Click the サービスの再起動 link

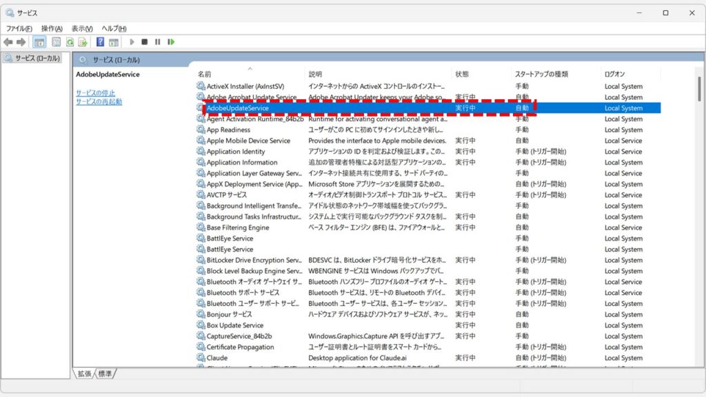tap(99, 102)
